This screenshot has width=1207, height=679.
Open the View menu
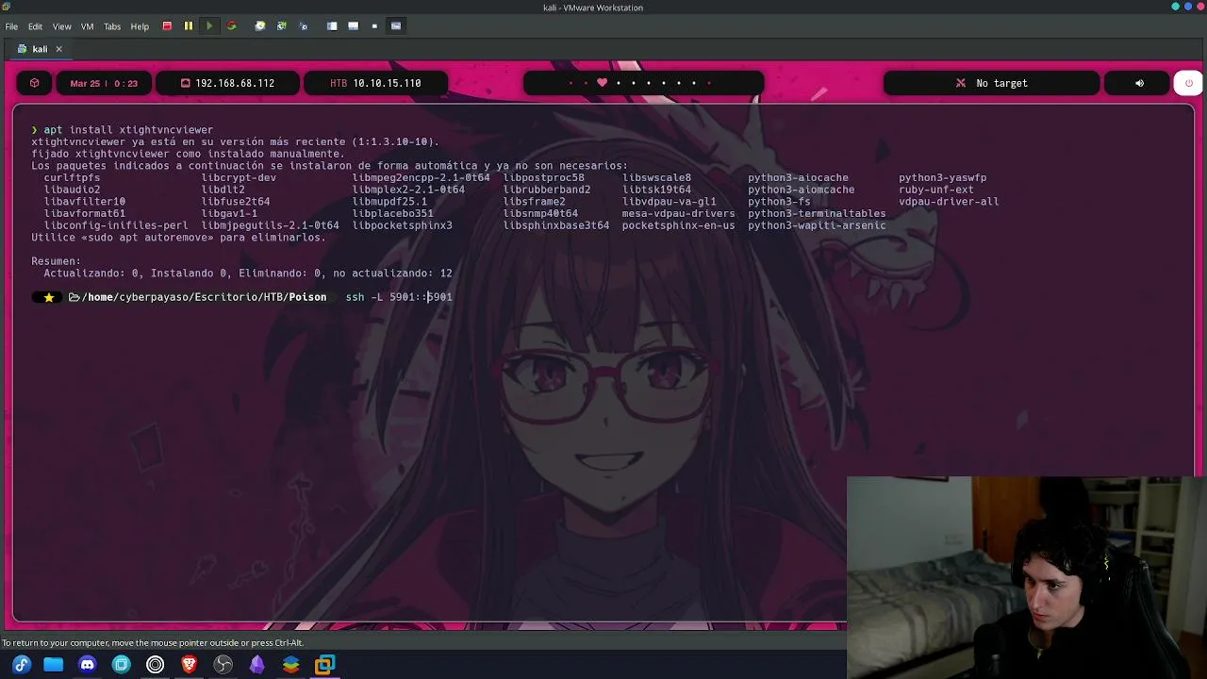[x=61, y=26]
